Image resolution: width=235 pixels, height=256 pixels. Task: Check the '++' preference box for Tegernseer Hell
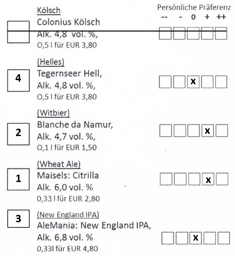click(x=221, y=82)
